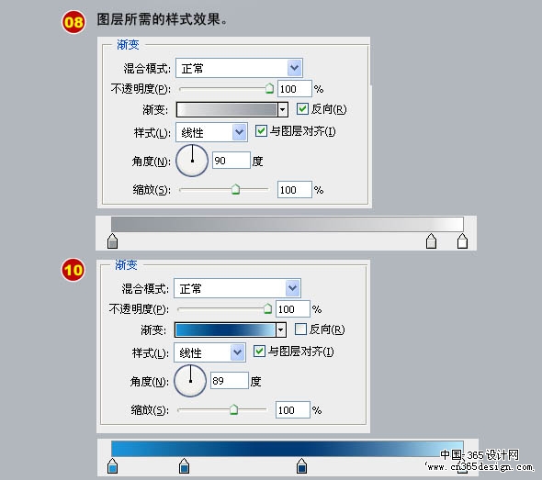Uncheck the 反向(R) checkbox in the upper panel

click(x=302, y=109)
